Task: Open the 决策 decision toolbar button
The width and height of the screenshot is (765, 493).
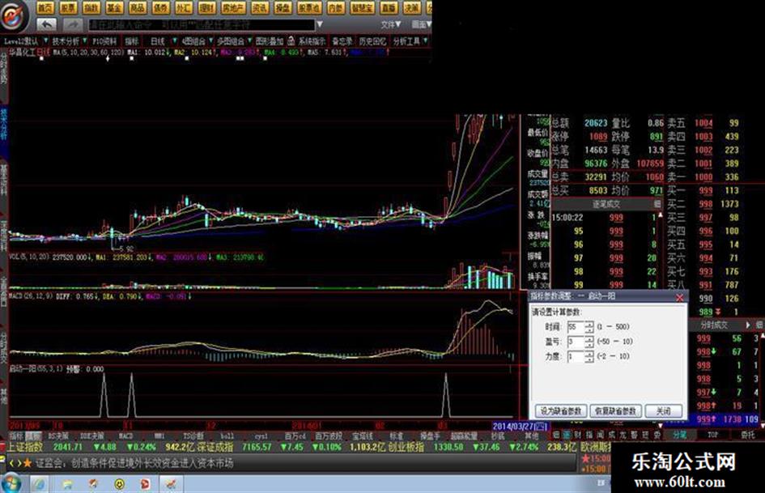Action: [x=412, y=7]
